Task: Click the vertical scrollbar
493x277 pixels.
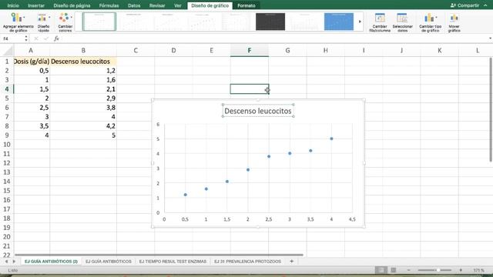Action: 491,109
